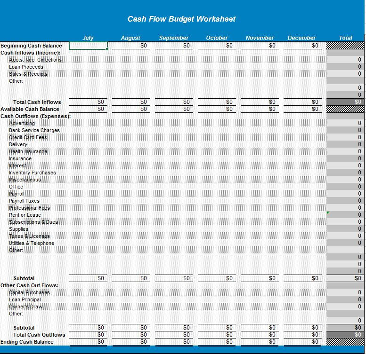Select the Owner's Draw row label
The image size is (366, 354).
(26, 307)
